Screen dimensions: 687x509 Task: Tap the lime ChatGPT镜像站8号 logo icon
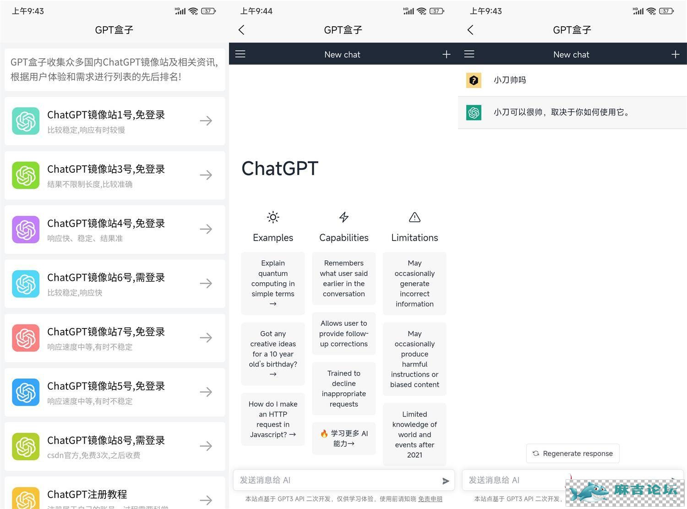pos(26,446)
